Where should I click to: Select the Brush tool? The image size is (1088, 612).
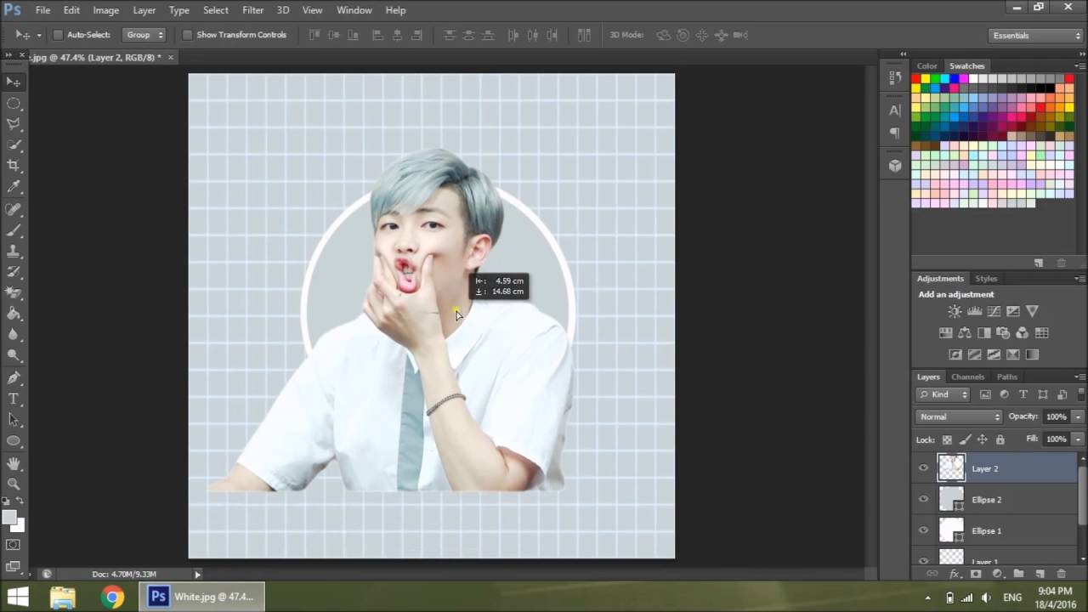tap(14, 230)
